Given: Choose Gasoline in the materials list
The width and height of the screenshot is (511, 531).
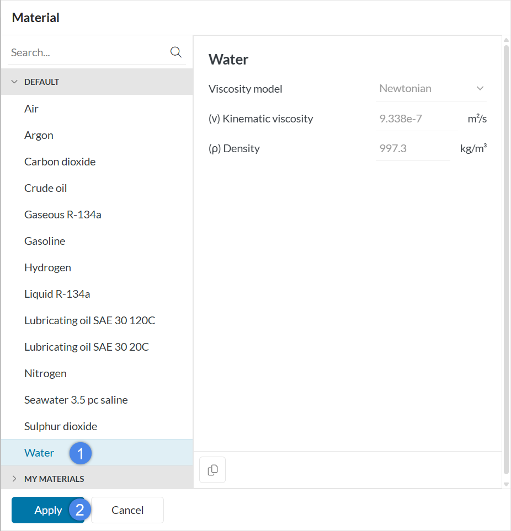Looking at the screenshot, I should coord(45,241).
